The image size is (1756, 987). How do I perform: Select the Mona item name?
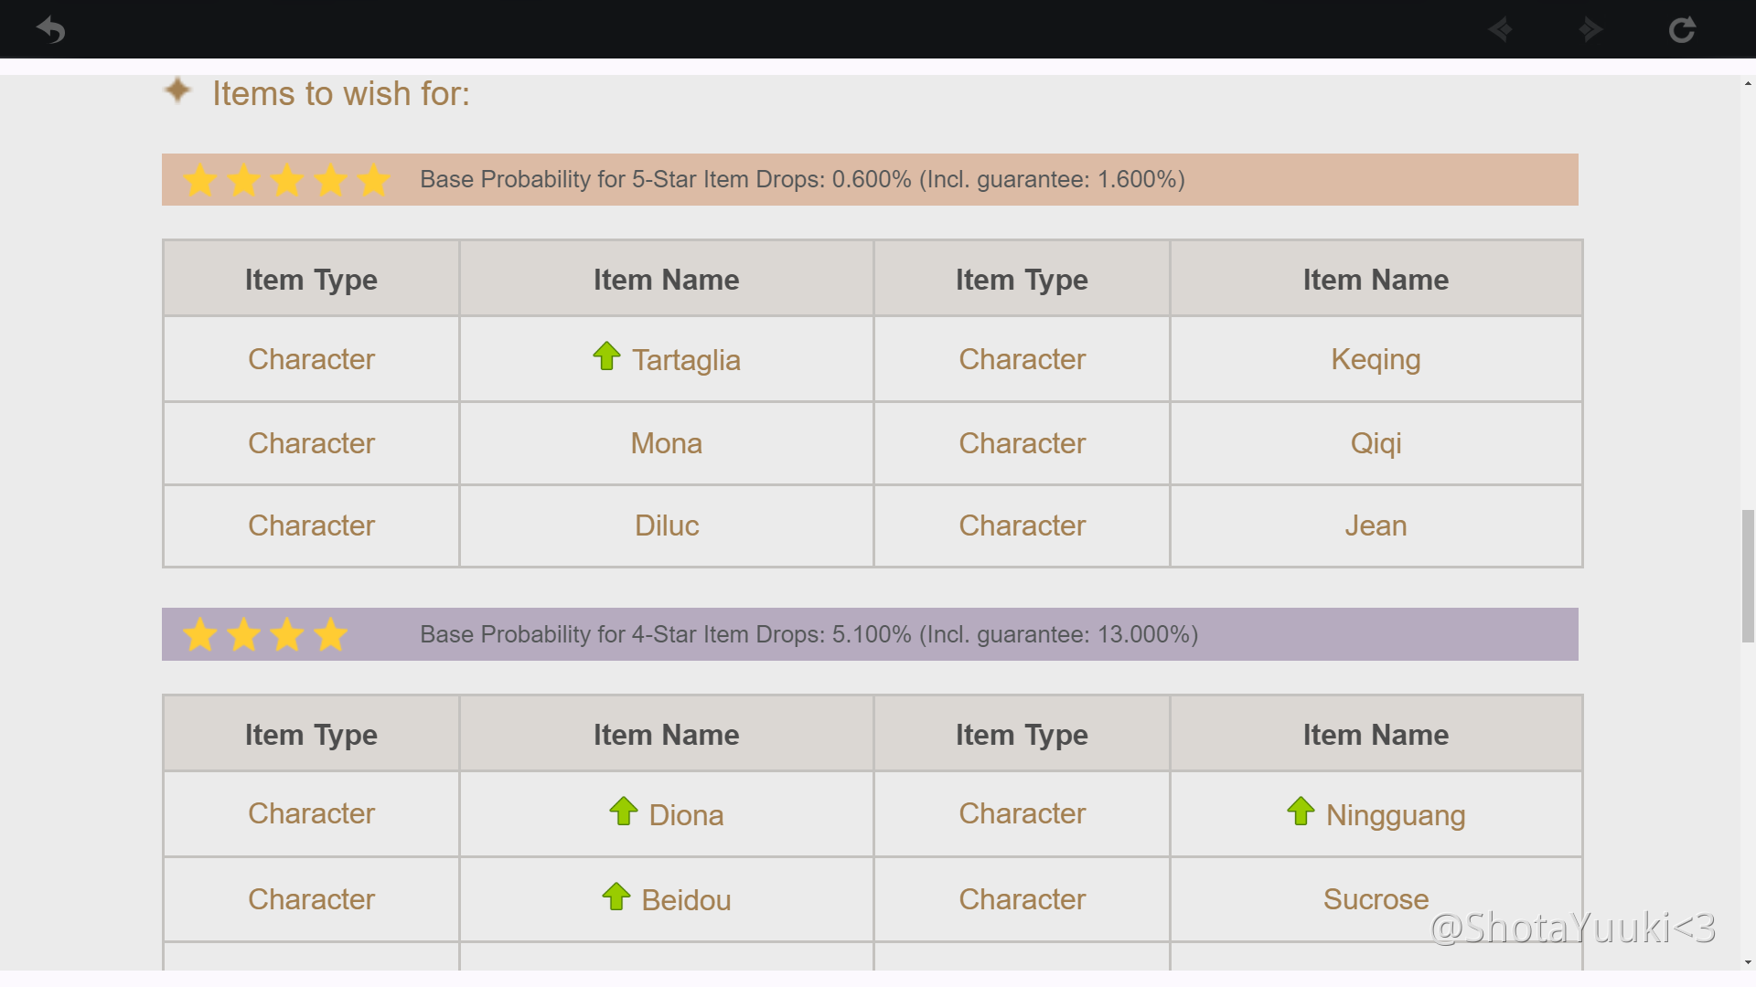[667, 443]
